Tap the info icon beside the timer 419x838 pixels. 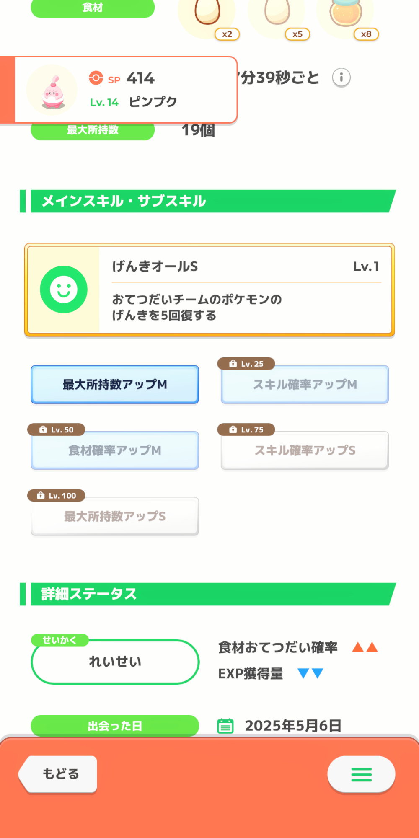coord(341,78)
